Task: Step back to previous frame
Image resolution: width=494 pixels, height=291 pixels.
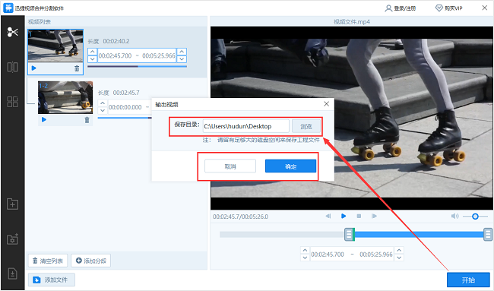Action: [x=328, y=216]
